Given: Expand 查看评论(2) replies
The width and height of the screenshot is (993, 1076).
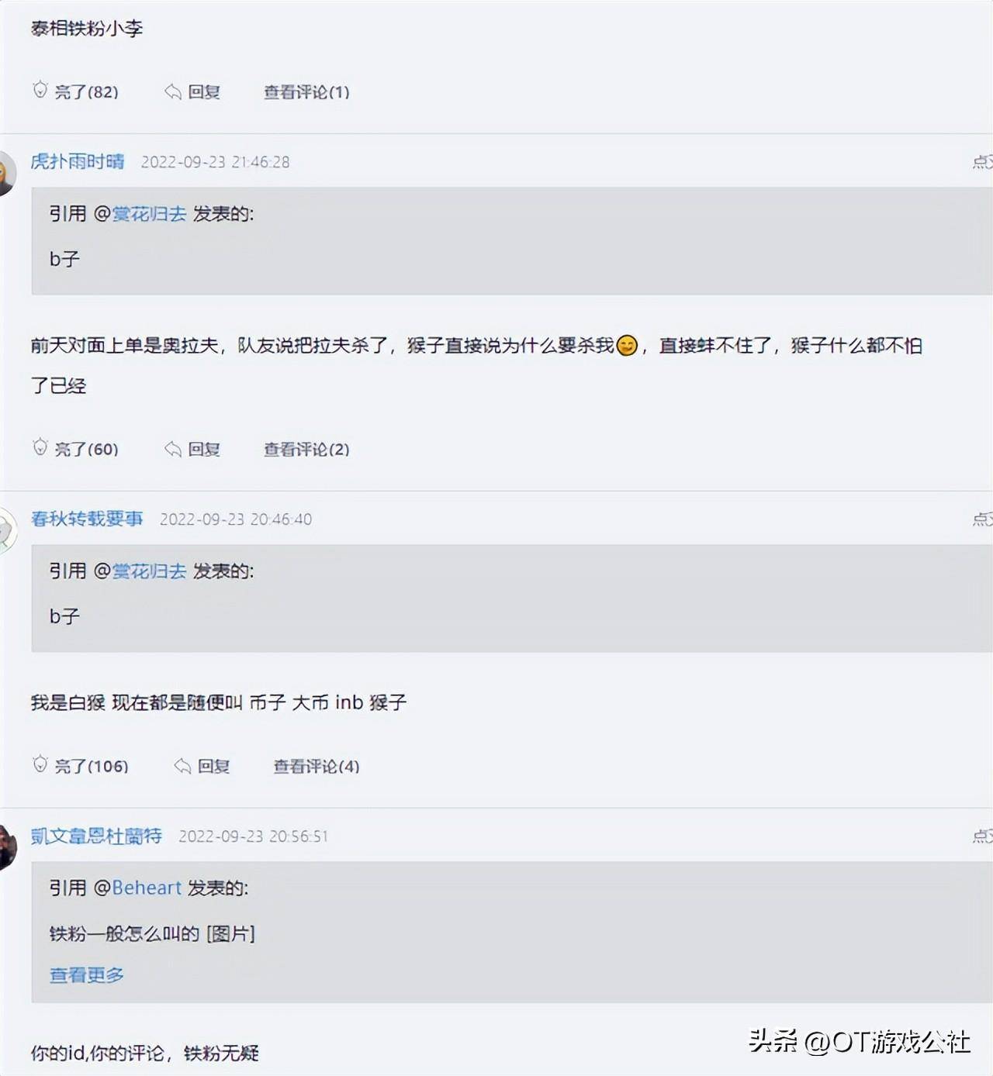Looking at the screenshot, I should pyautogui.click(x=306, y=449).
